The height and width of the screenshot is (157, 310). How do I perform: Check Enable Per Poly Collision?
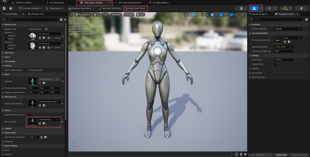click(30, 115)
